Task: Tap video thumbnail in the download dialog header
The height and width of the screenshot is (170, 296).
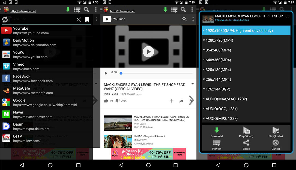Action: 208,19
